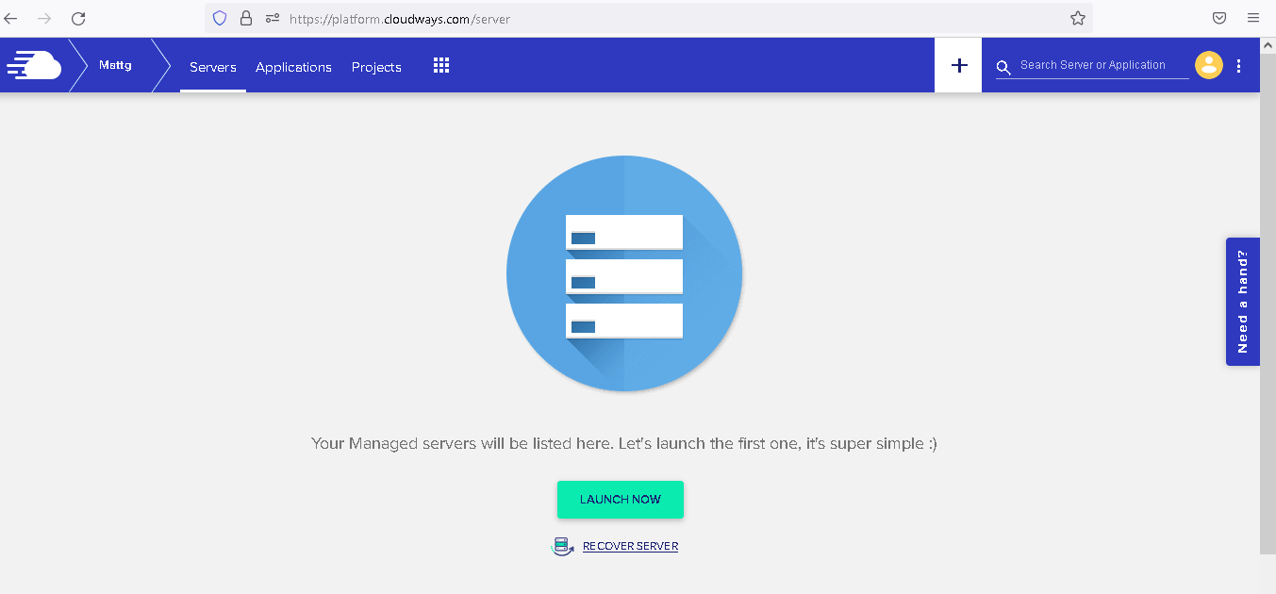Switch to the Applications tab
Viewport: 1276px width, 594px height.
(293, 67)
